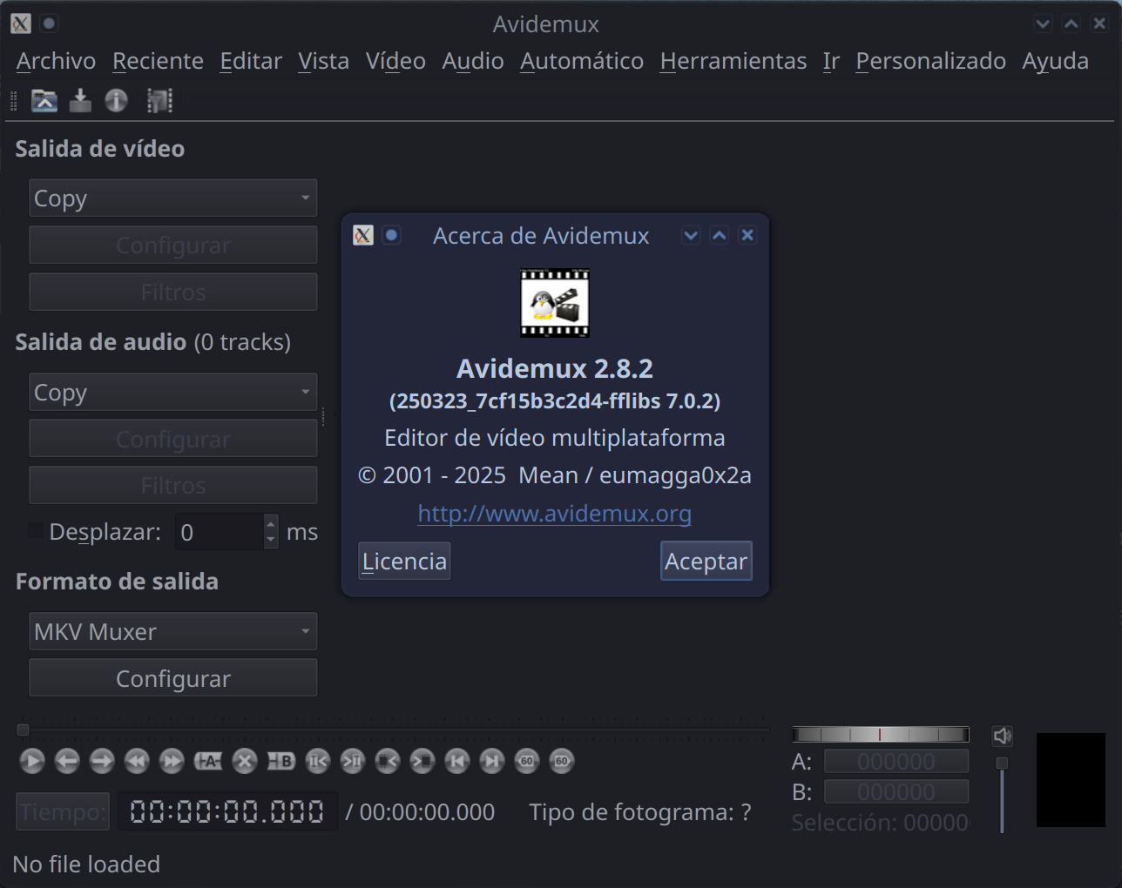
Task: Go to the previous cut point icon
Action: 318,761
